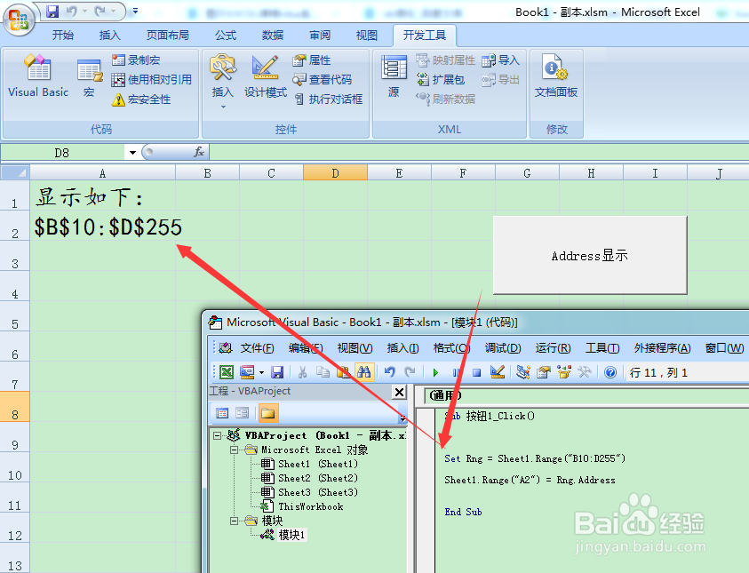This screenshot has height=573, width=749.
Task: Switch to the 审阅 ribbon tab
Action: 320,35
